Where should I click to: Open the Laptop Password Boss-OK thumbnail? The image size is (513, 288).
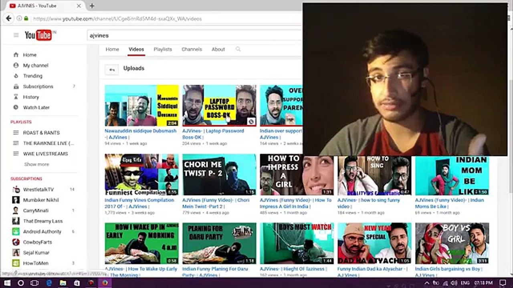[x=219, y=105]
